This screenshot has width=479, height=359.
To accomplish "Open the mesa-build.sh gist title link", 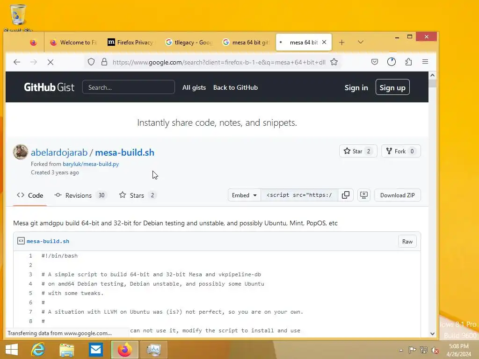I will [x=124, y=152].
